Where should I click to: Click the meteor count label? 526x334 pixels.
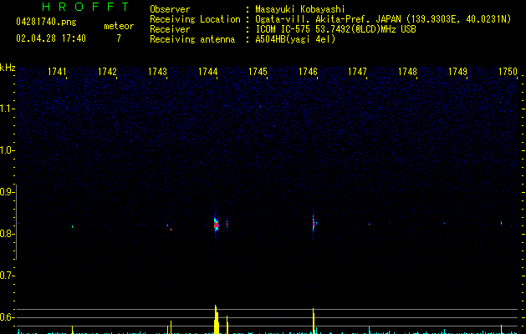119,26
